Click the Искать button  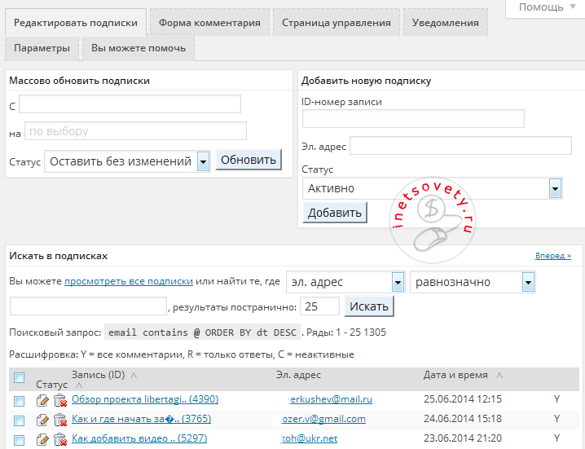(x=369, y=306)
